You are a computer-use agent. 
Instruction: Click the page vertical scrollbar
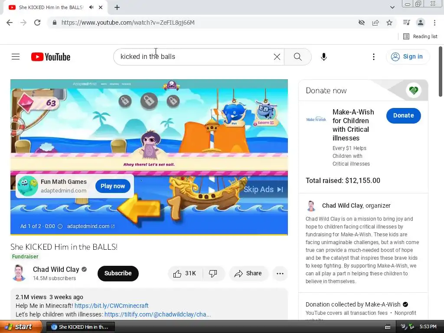(441, 72)
